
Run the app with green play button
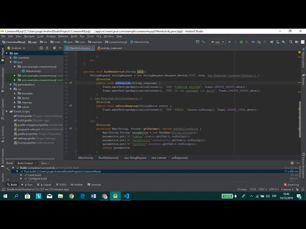(229, 42)
